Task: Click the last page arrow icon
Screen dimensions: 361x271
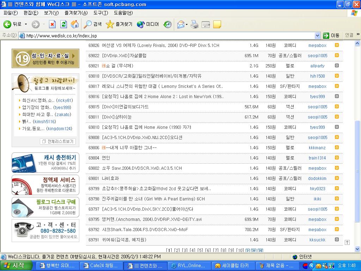Action: (260, 251)
